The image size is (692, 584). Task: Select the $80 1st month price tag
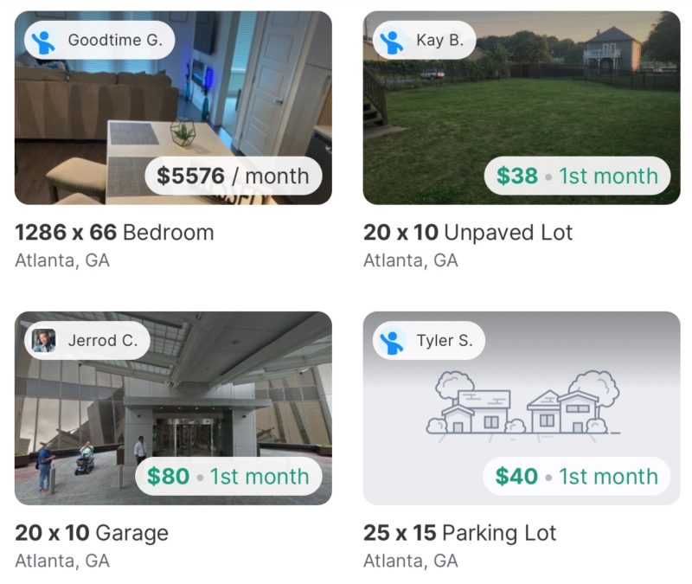click(228, 477)
